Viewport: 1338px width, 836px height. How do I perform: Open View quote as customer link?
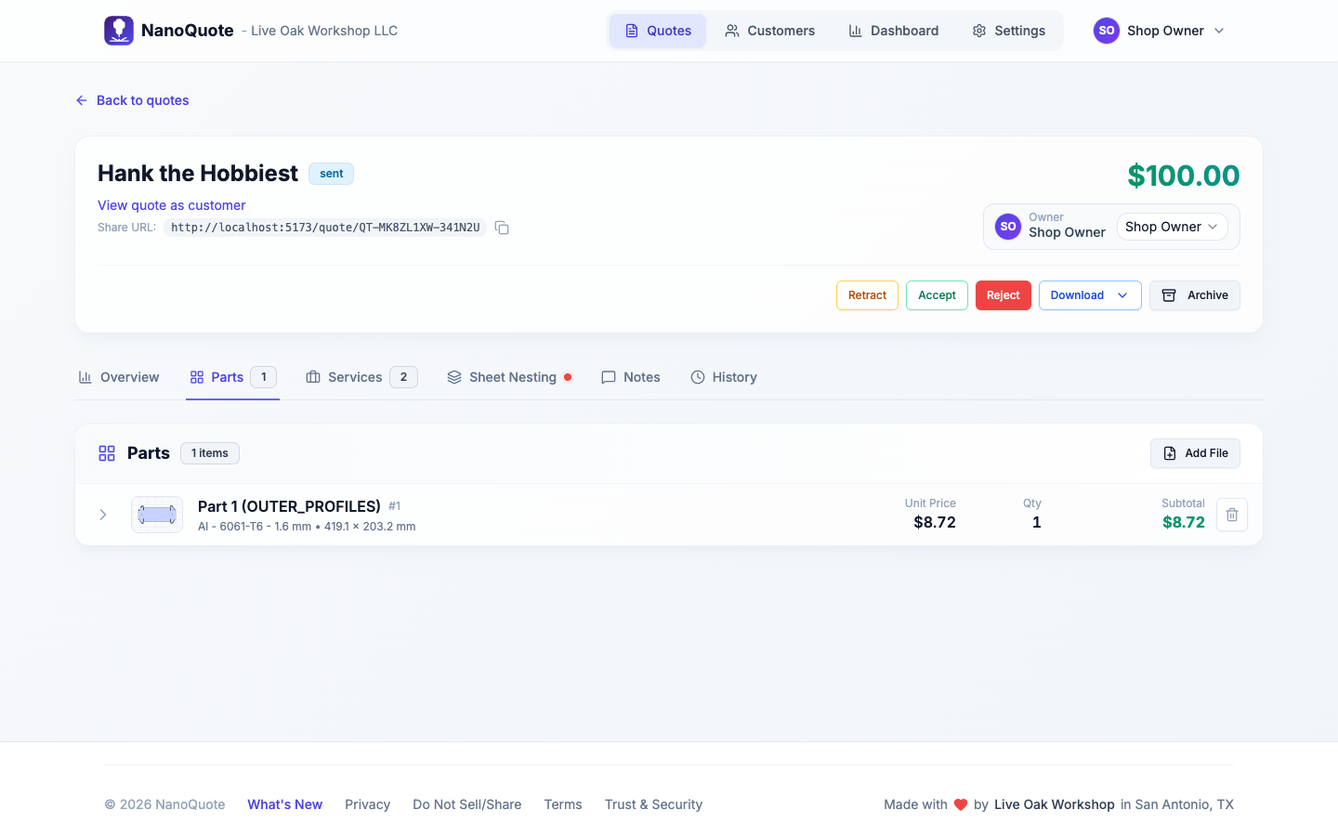172,205
